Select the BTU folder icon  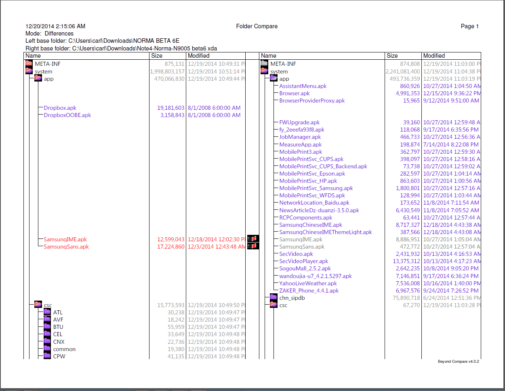coord(47,326)
